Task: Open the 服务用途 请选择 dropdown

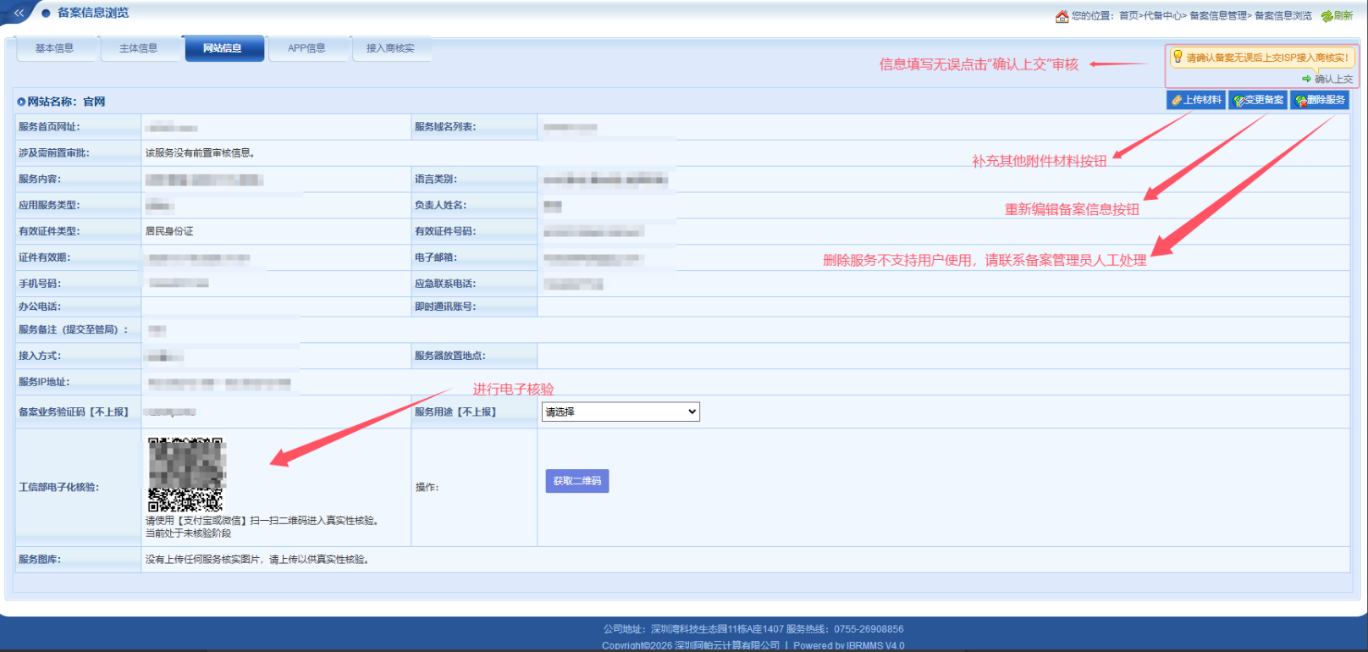Action: tap(620, 412)
